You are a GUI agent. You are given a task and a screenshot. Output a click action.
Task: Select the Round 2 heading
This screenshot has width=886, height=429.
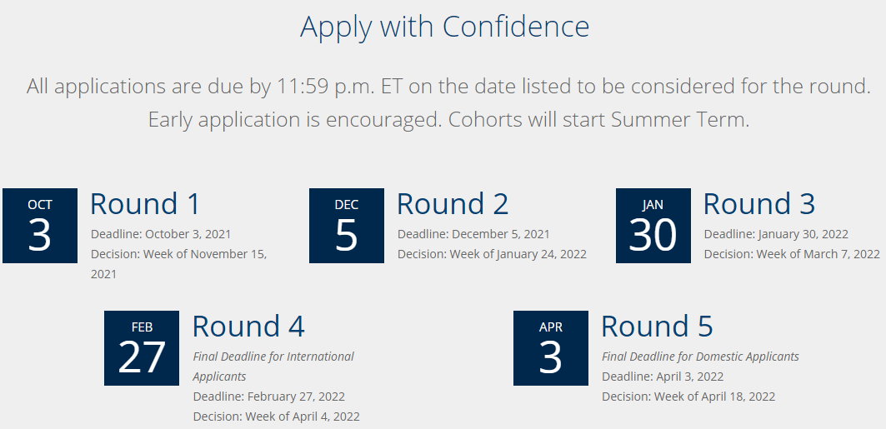tap(453, 204)
